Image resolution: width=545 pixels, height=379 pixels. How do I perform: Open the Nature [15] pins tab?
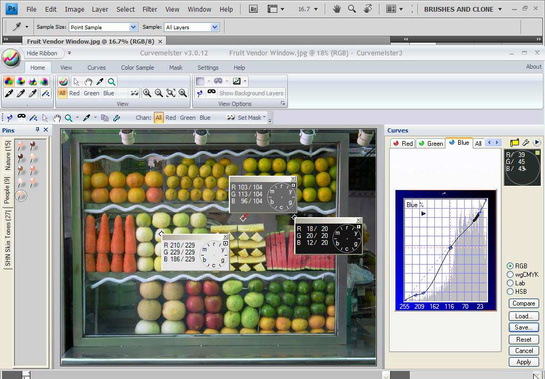point(8,155)
